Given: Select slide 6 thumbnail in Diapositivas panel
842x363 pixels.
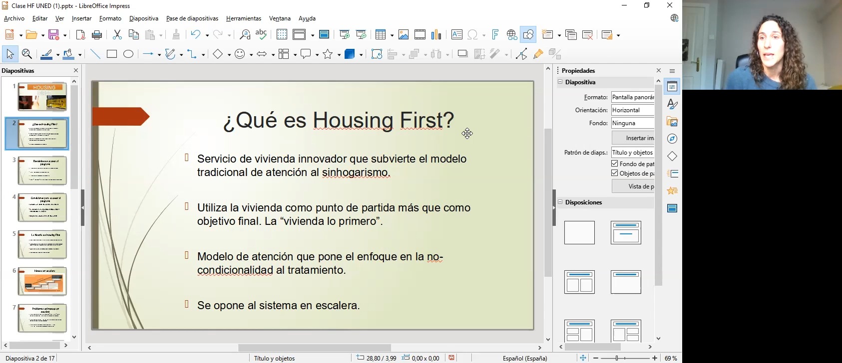Looking at the screenshot, I should point(42,281).
